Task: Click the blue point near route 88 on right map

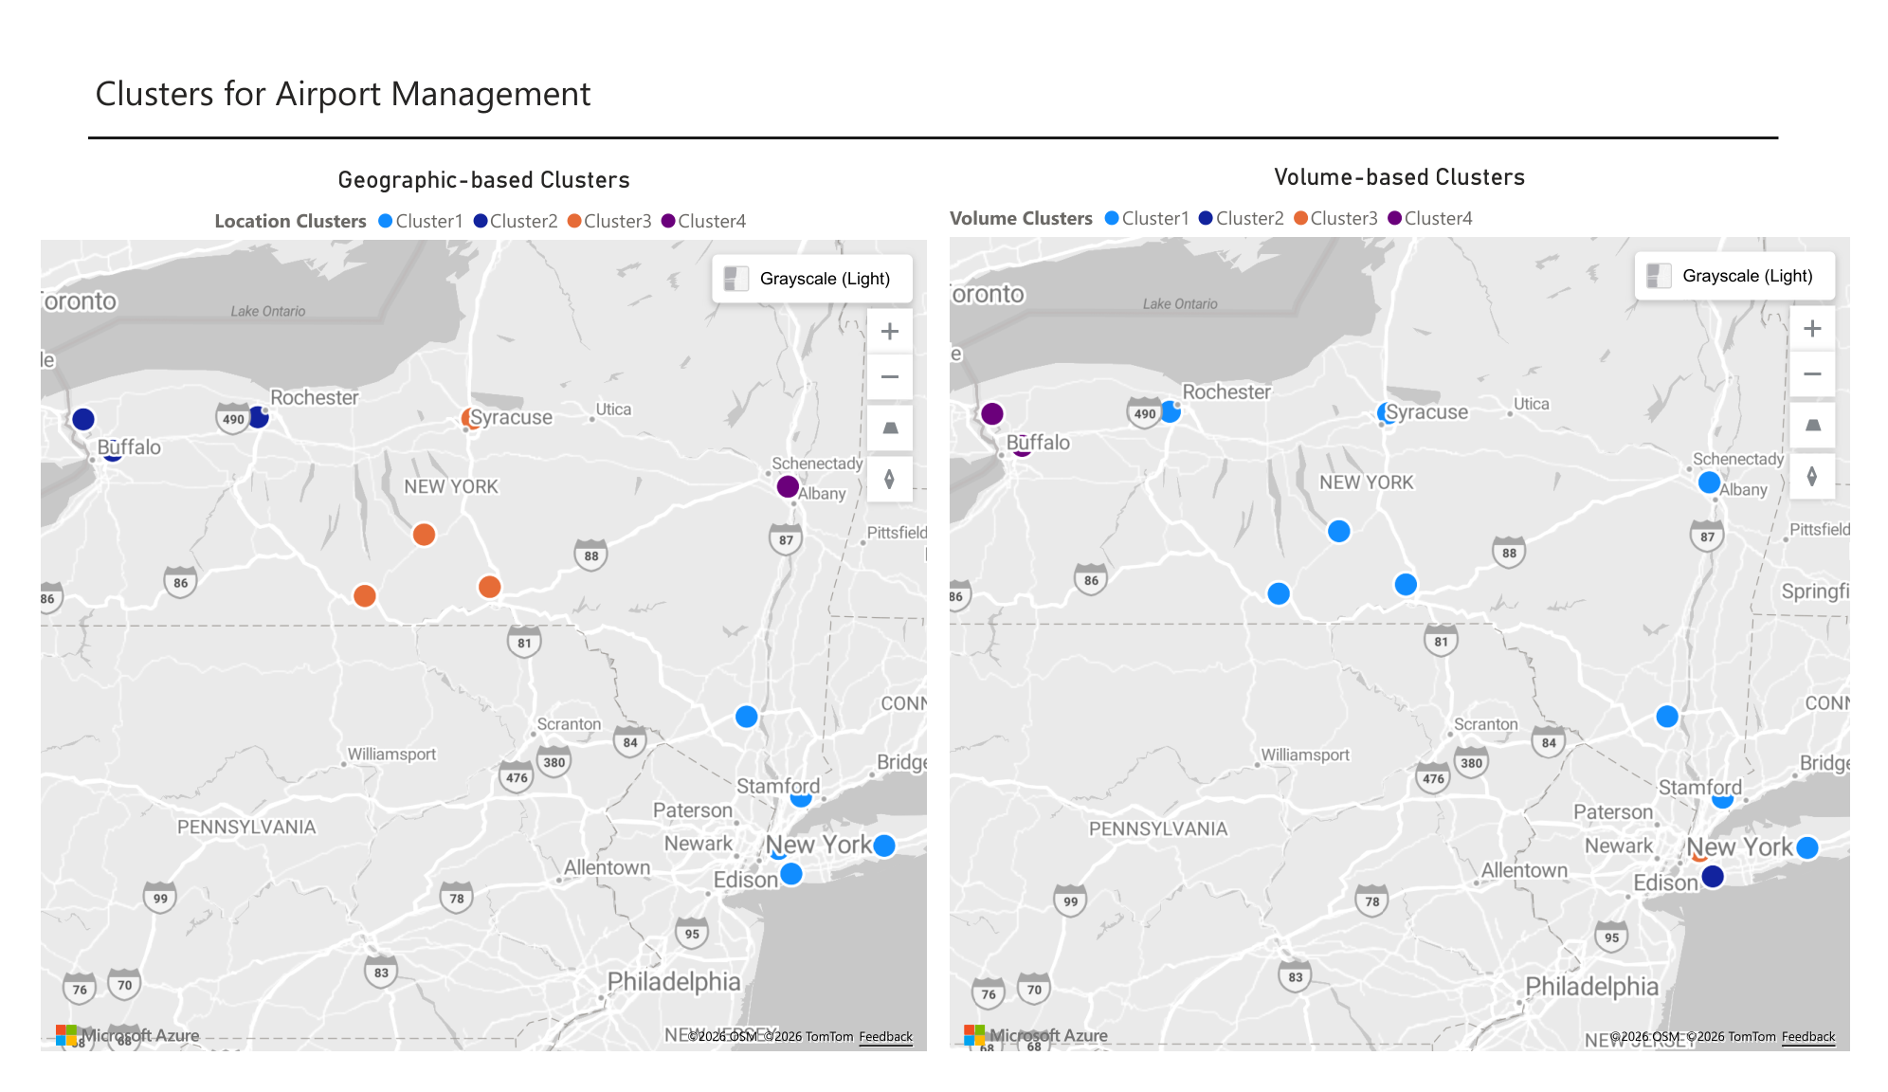Action: [1406, 584]
